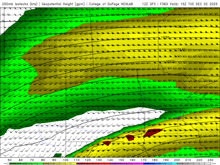This screenshot has height=165, width=220.
Task: Click the 10020 height contour label
Action: [181, 26]
